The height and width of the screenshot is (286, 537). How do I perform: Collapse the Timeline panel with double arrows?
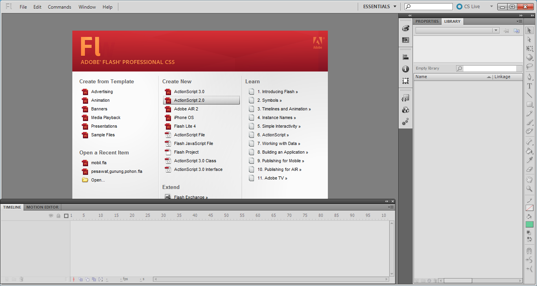(x=387, y=201)
